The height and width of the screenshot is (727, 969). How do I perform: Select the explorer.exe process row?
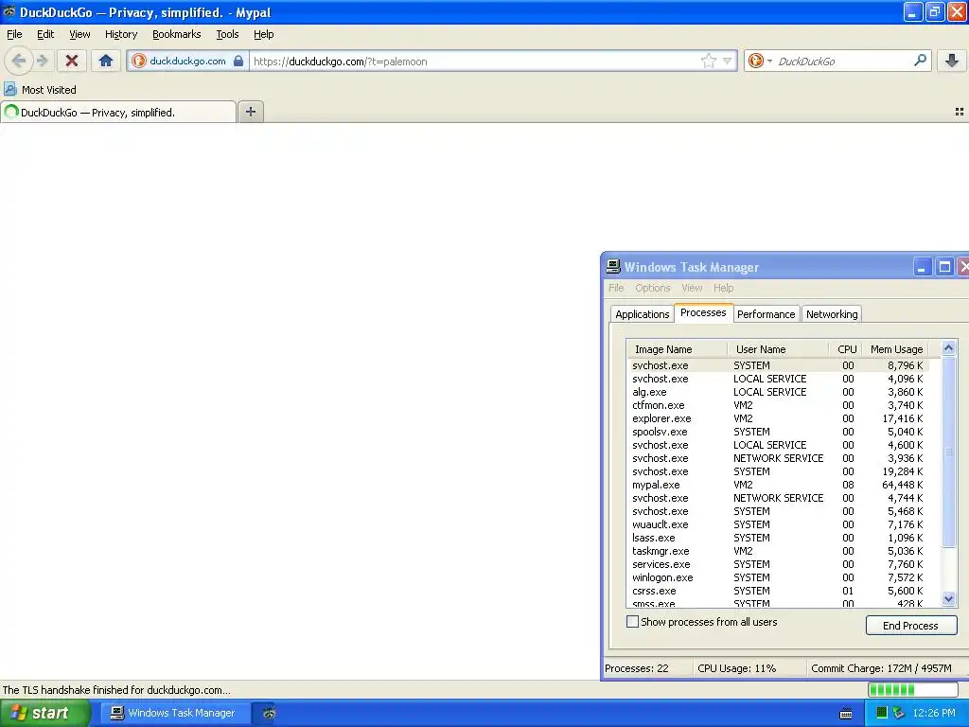click(778, 418)
